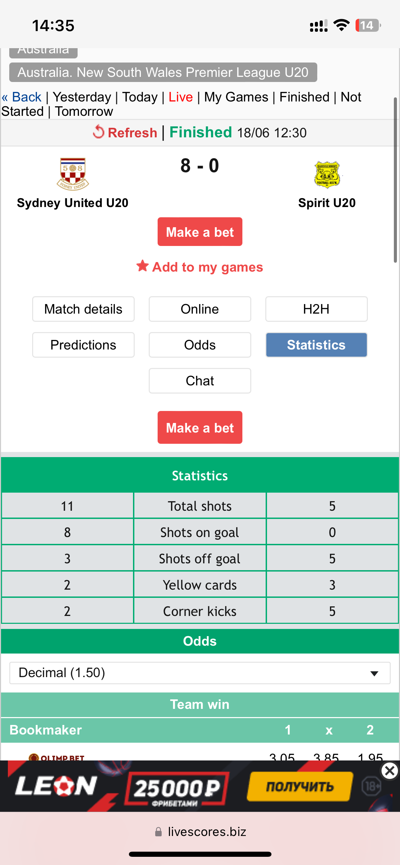Viewport: 400px width, 865px height.
Task: Click the Olimp Bet bookmaker logo
Action: [57, 757]
